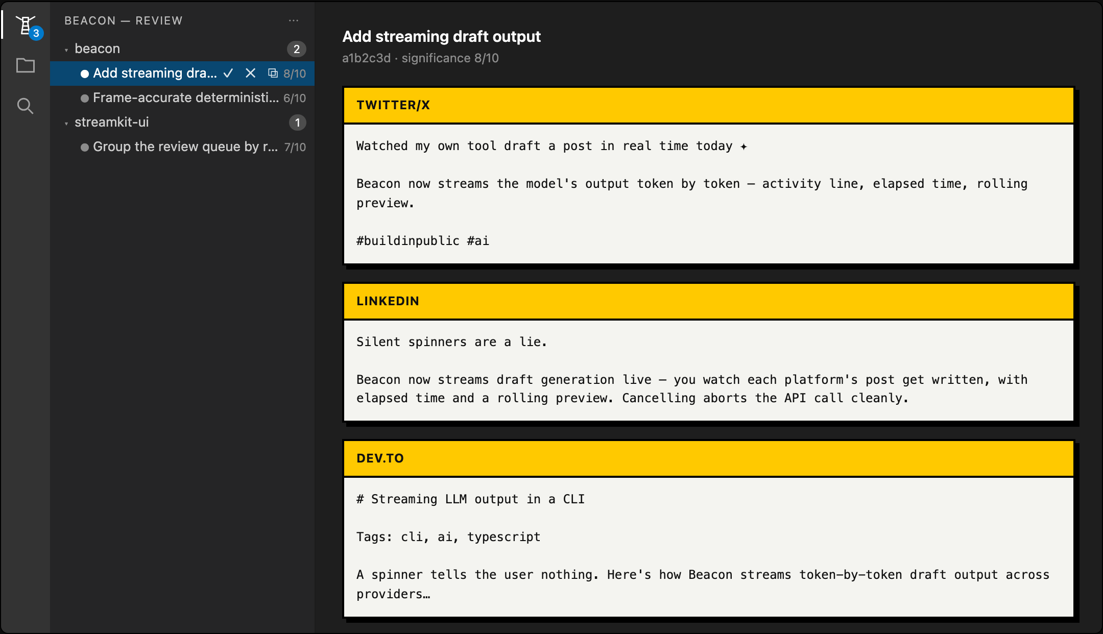
Task: Collapse the streamkit-ui repository group
Action: point(66,123)
